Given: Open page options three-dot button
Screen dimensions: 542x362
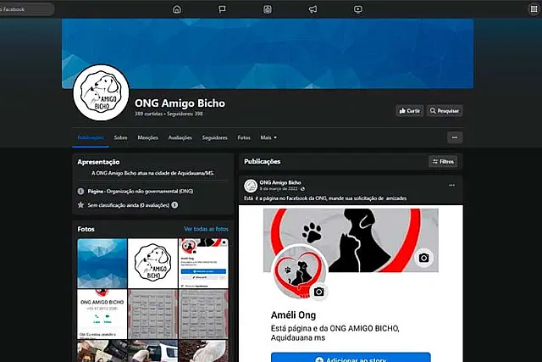Looking at the screenshot, I should pyautogui.click(x=455, y=137).
